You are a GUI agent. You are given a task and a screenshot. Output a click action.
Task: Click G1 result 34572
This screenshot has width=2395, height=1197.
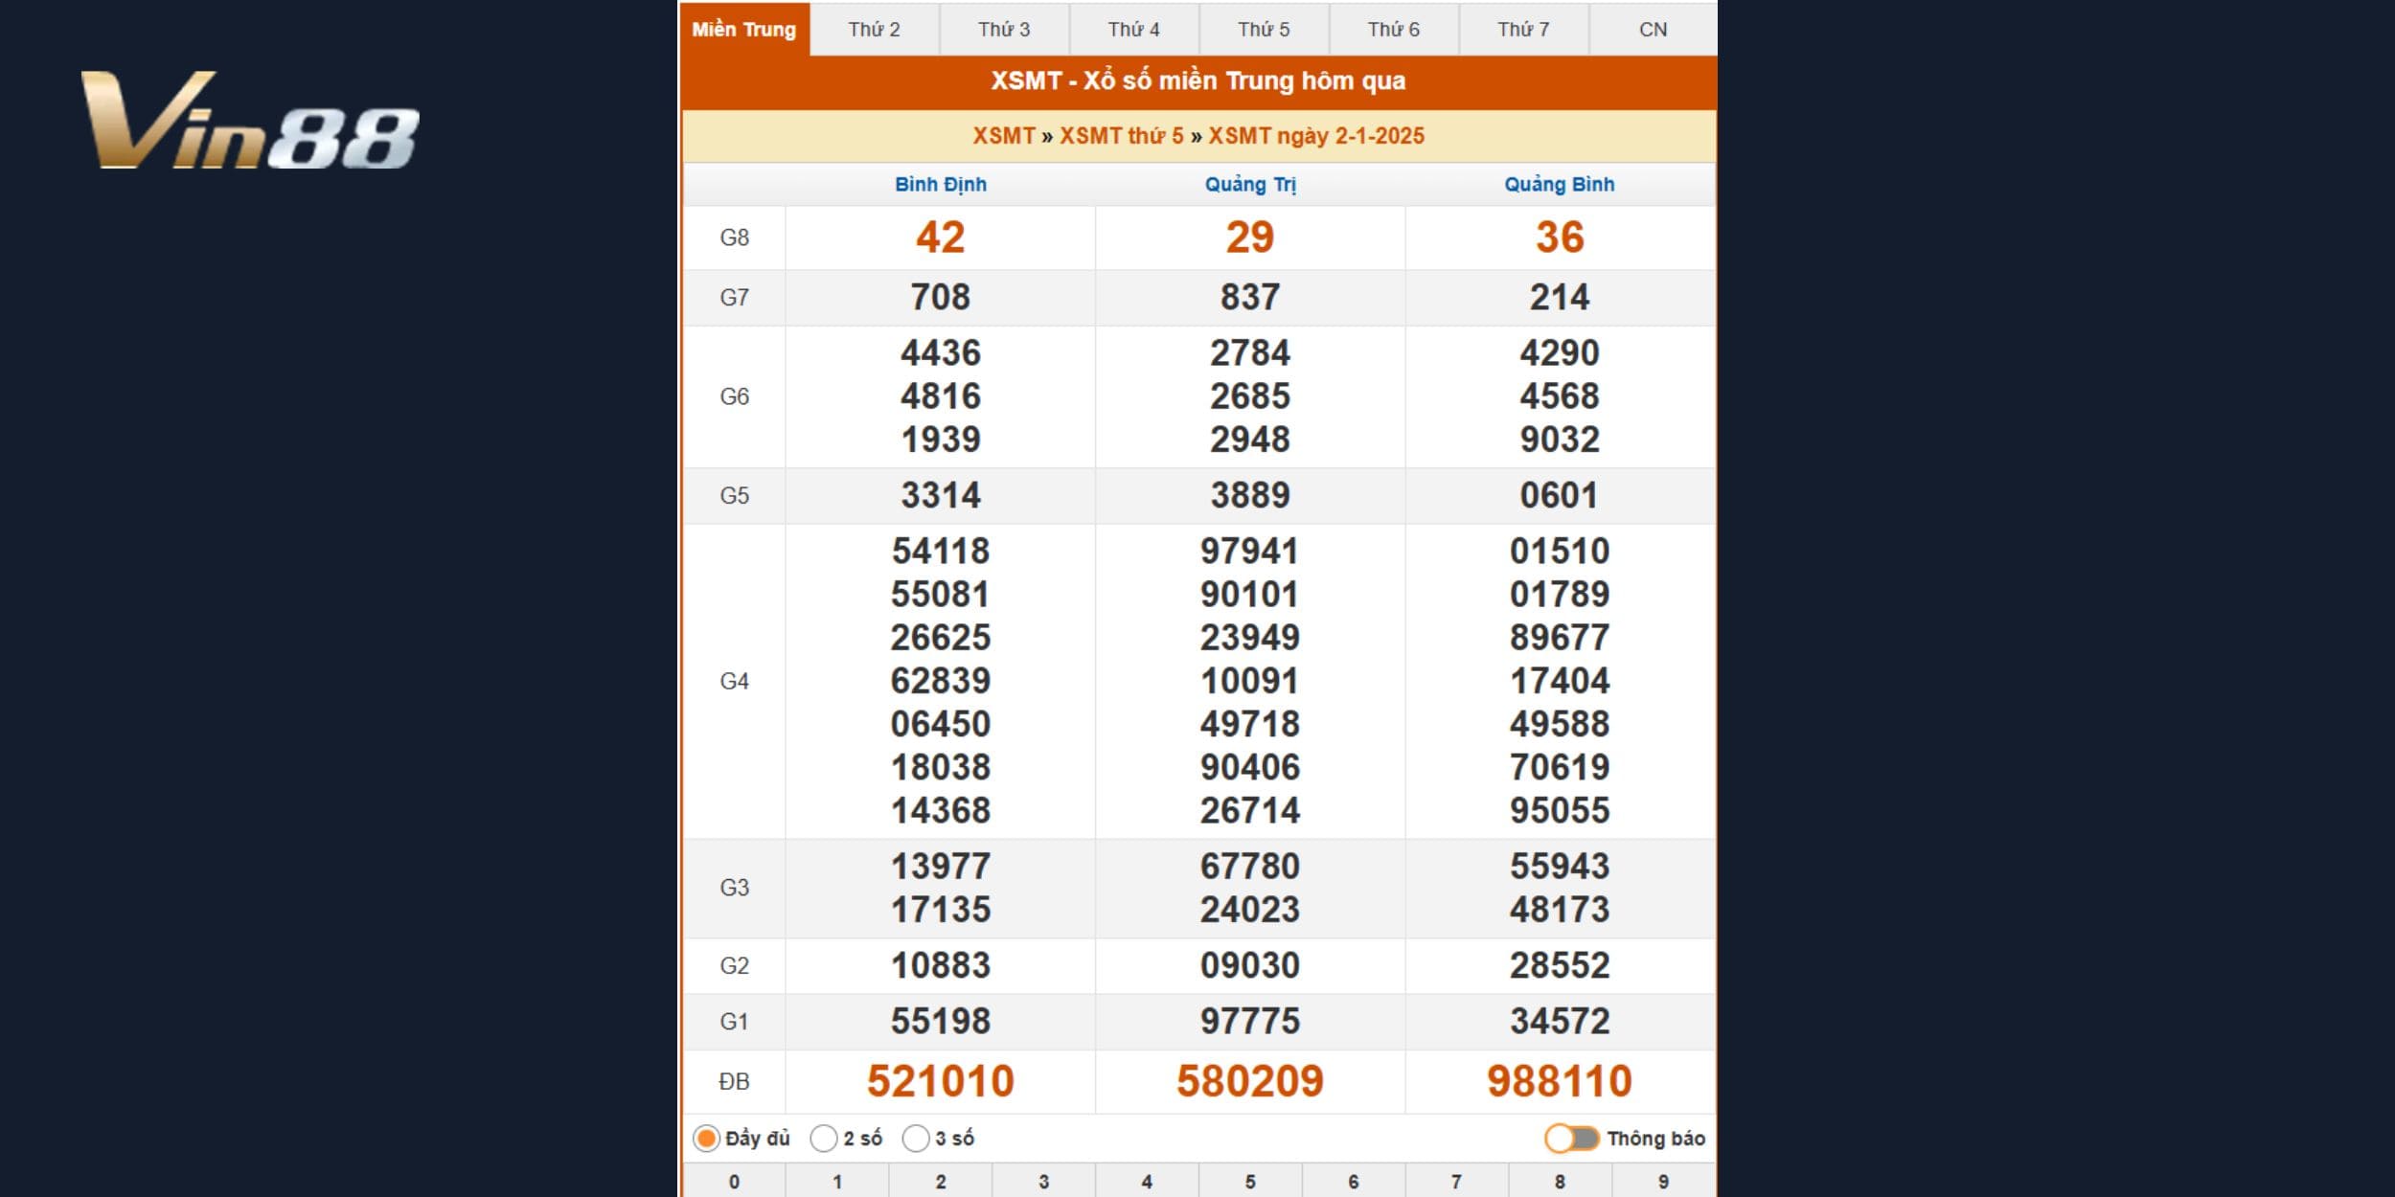point(1560,1022)
